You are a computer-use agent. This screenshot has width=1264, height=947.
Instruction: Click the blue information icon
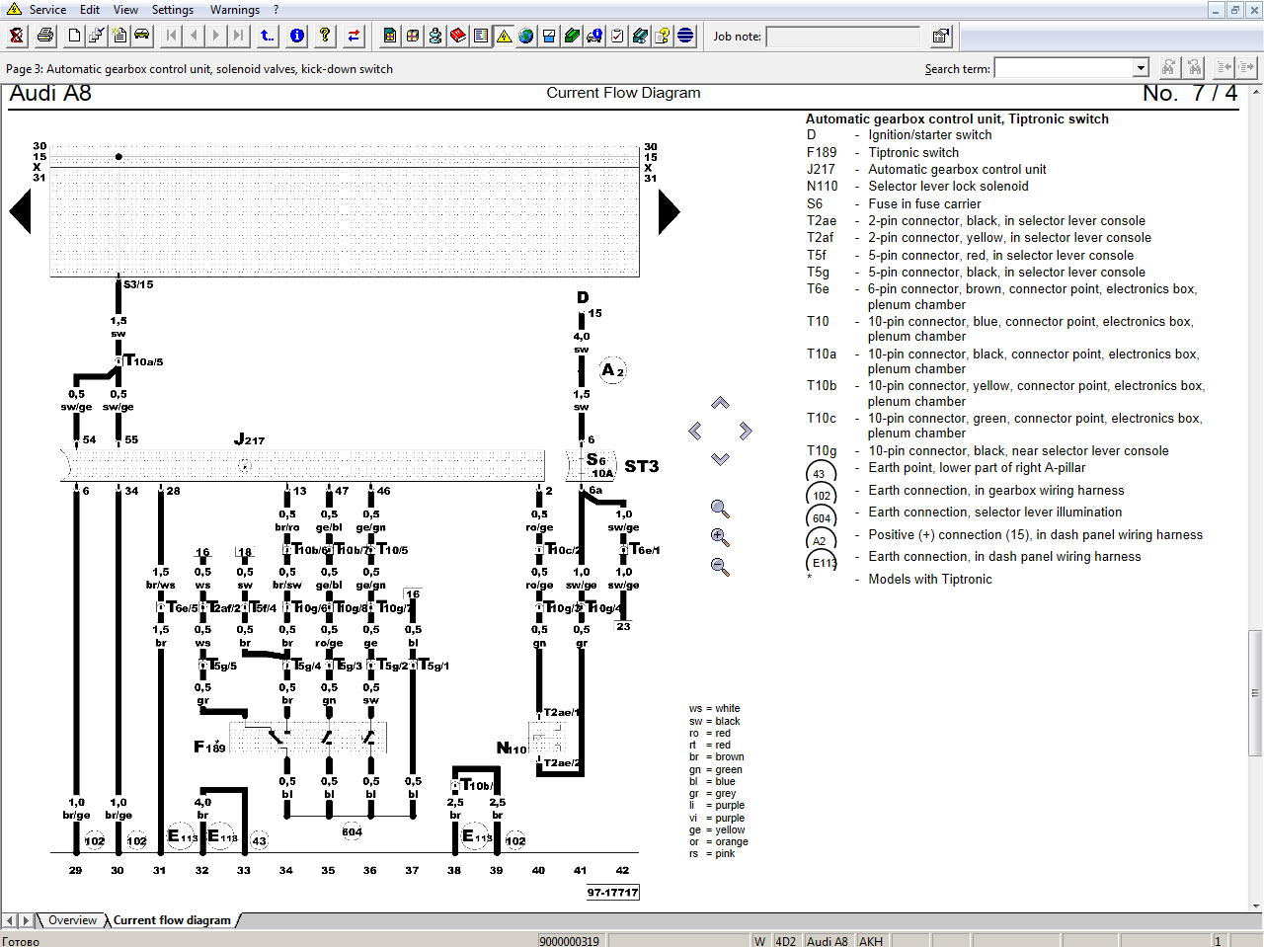(x=297, y=37)
